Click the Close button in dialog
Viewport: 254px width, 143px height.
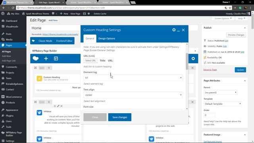pyautogui.click(x=95, y=117)
